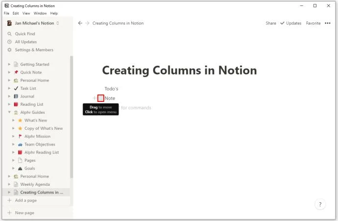Click the Pages subpage text
338x221 pixels.
(30, 160)
